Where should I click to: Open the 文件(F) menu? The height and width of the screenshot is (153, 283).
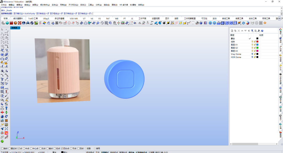pyautogui.click(x=4, y=5)
